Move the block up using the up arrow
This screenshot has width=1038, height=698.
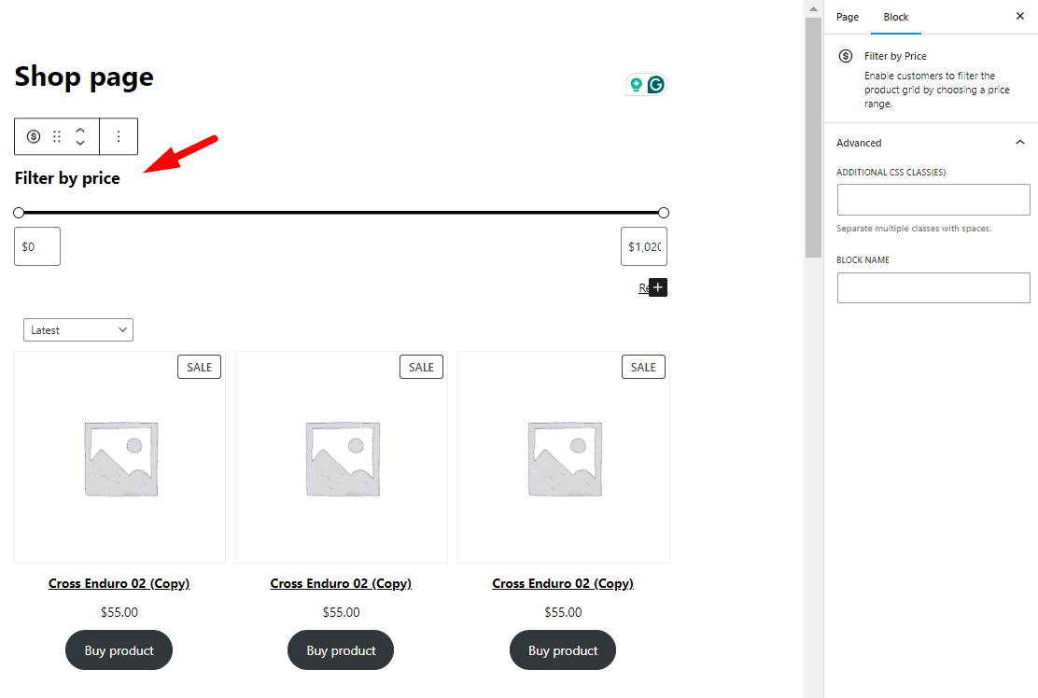tap(80, 131)
